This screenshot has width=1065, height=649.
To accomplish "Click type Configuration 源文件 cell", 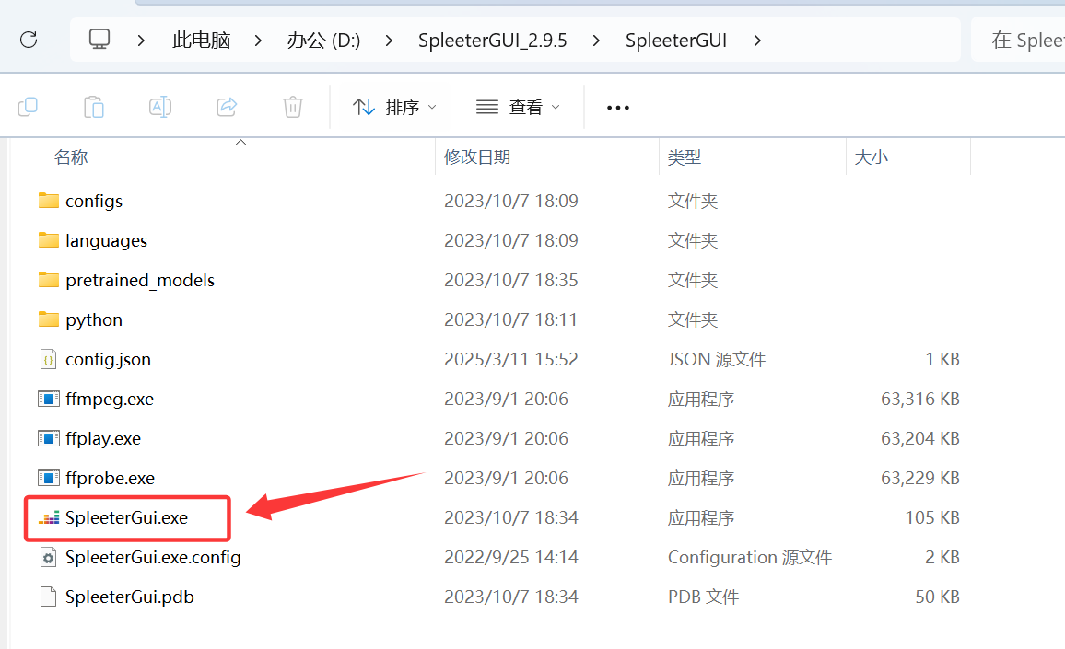I will (749, 557).
